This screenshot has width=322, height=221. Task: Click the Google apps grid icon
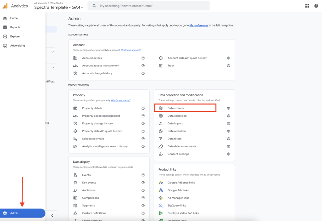click(x=307, y=6)
